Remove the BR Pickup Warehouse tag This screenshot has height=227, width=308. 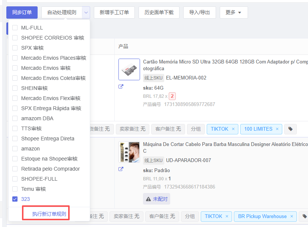click(x=292, y=217)
